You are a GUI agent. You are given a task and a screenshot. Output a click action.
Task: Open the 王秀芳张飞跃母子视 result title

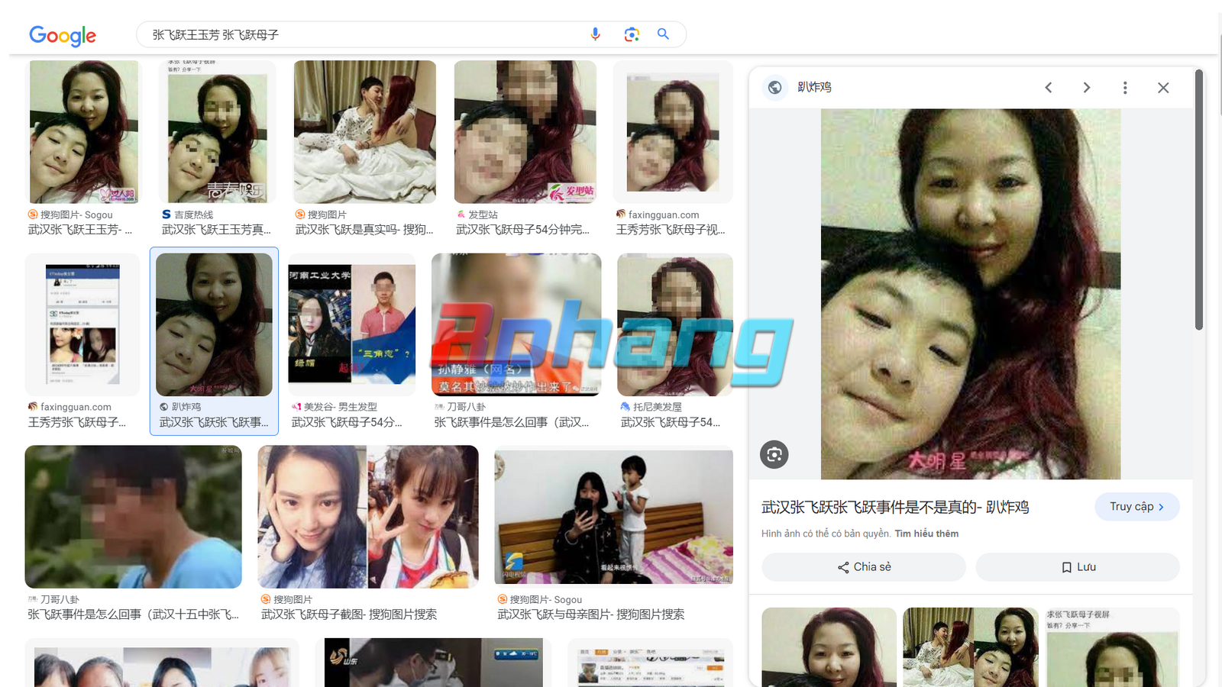(x=671, y=230)
